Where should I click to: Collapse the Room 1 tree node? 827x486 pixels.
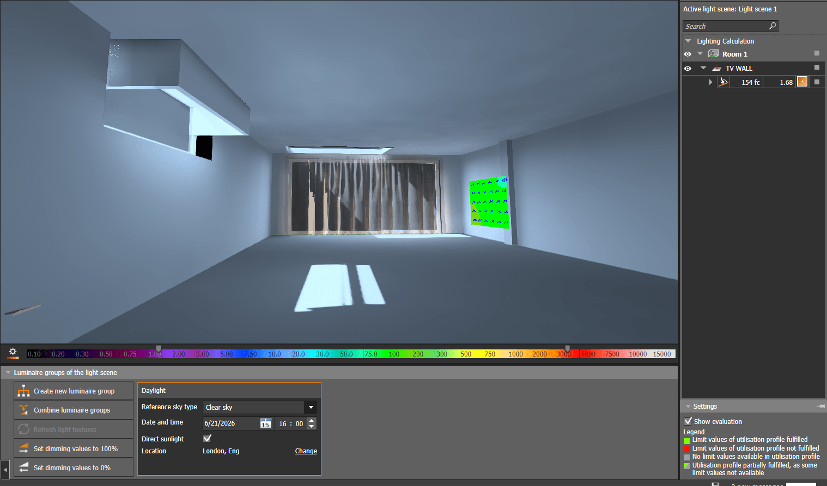pyautogui.click(x=700, y=54)
